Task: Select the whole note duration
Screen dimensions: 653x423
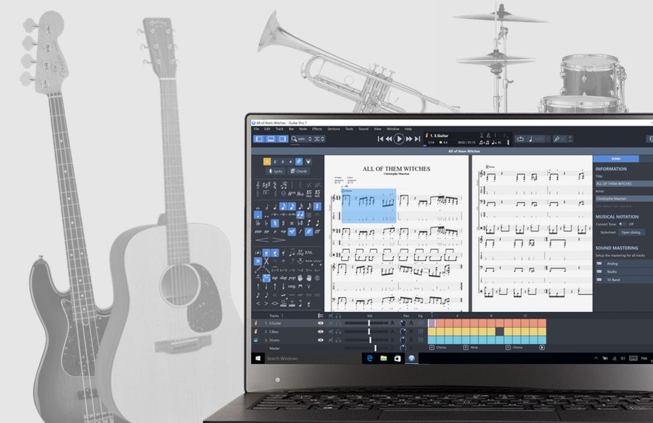Action: (258, 207)
